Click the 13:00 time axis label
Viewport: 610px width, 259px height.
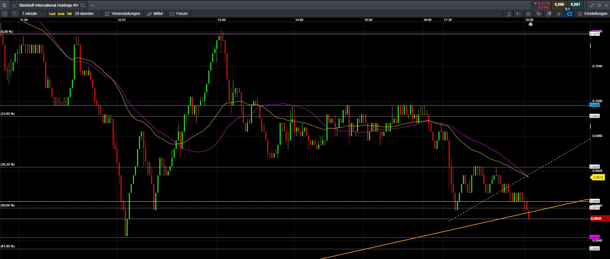click(222, 20)
